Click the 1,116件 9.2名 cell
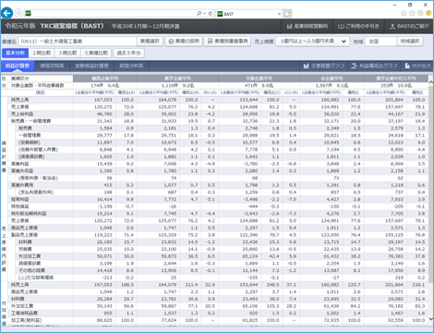Viewport: 434px width, 333px height. tap(177, 85)
